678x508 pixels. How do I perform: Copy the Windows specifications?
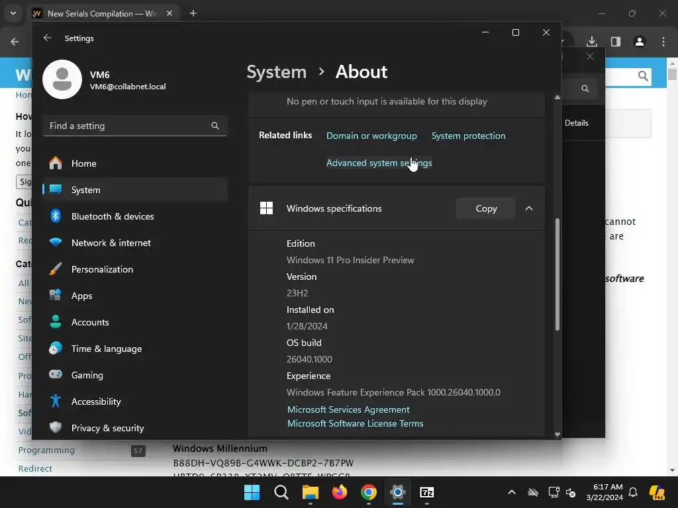click(x=486, y=208)
